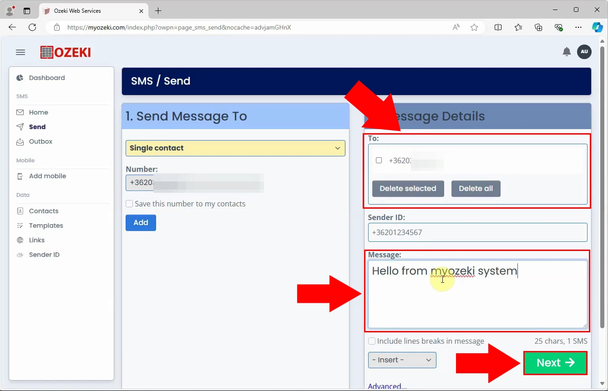Open Contacts page
Screen dimensions: 608x391
tap(44, 211)
